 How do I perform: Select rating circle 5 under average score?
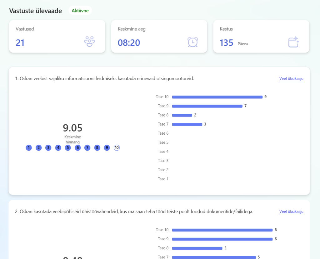coord(68,148)
